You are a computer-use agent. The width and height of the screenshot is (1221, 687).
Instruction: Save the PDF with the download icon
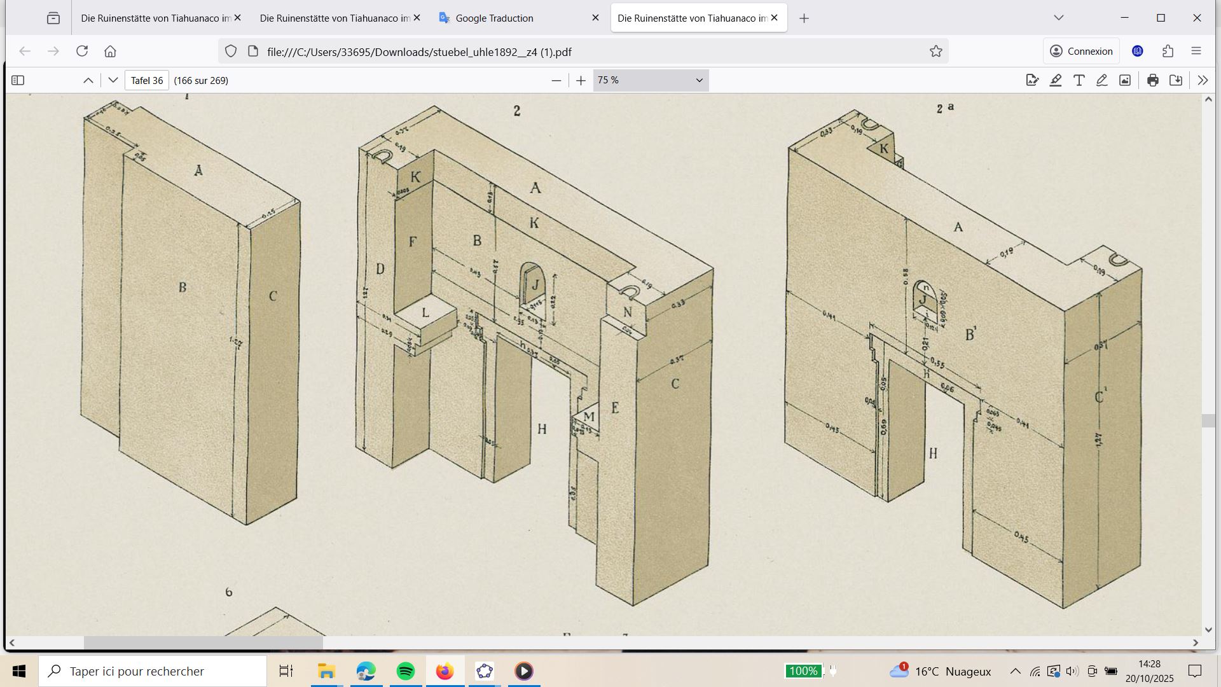[1176, 80]
